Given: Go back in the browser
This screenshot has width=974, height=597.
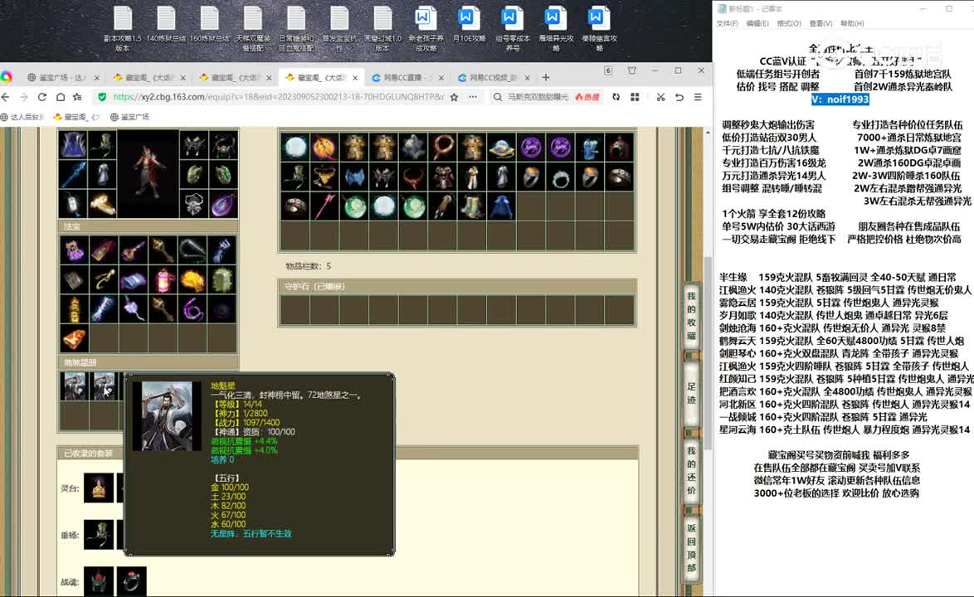Looking at the screenshot, I should pyautogui.click(x=6, y=97).
